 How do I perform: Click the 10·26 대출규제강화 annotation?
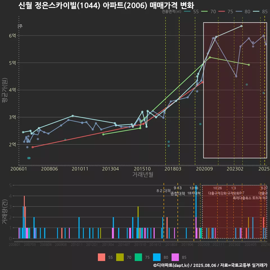click(217, 191)
